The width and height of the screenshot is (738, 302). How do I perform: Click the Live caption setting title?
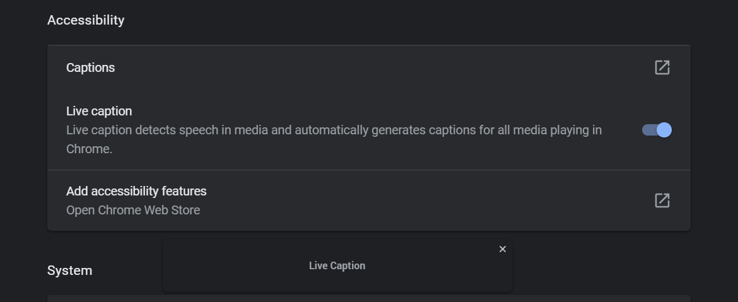pos(99,111)
